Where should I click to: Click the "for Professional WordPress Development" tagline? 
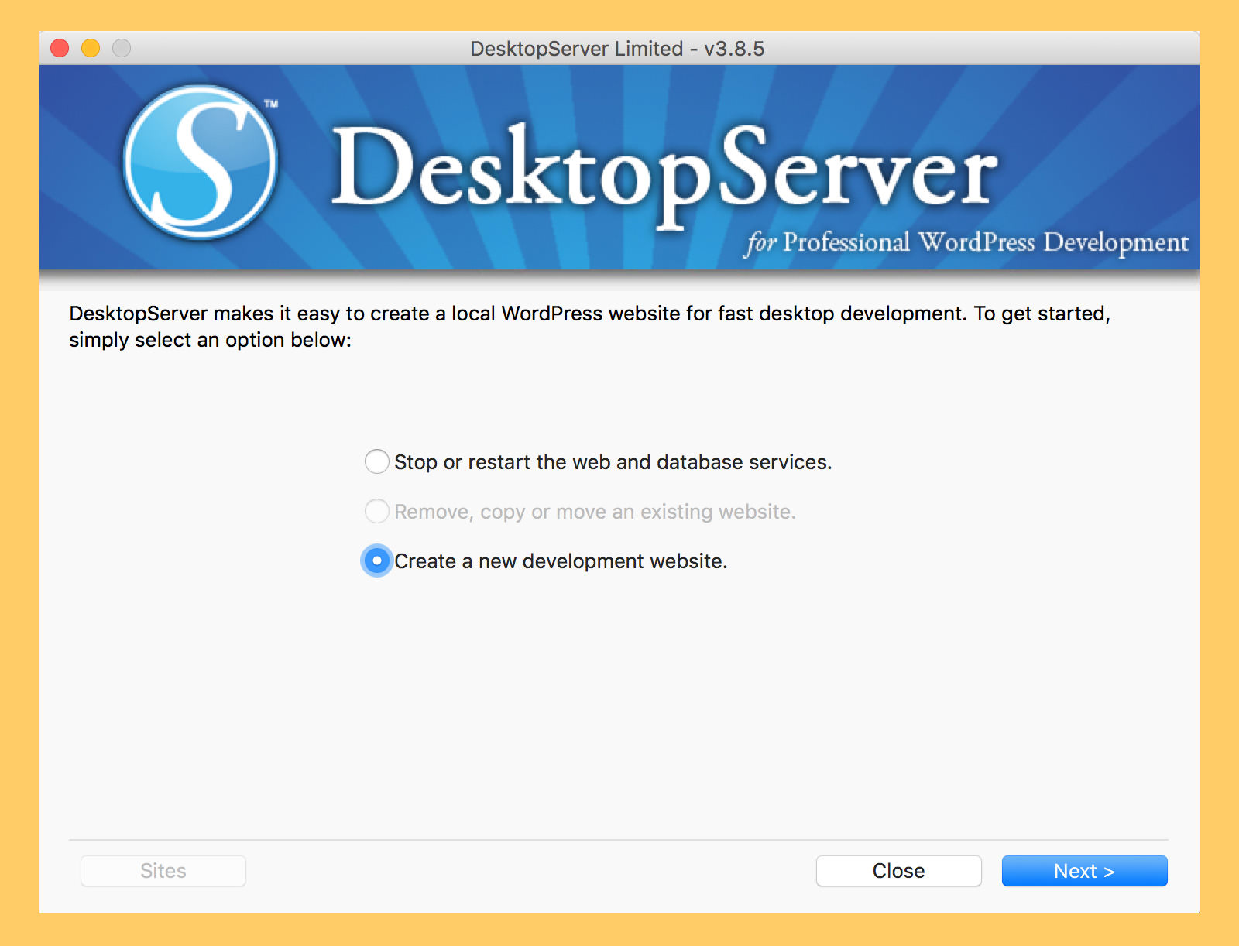click(966, 242)
